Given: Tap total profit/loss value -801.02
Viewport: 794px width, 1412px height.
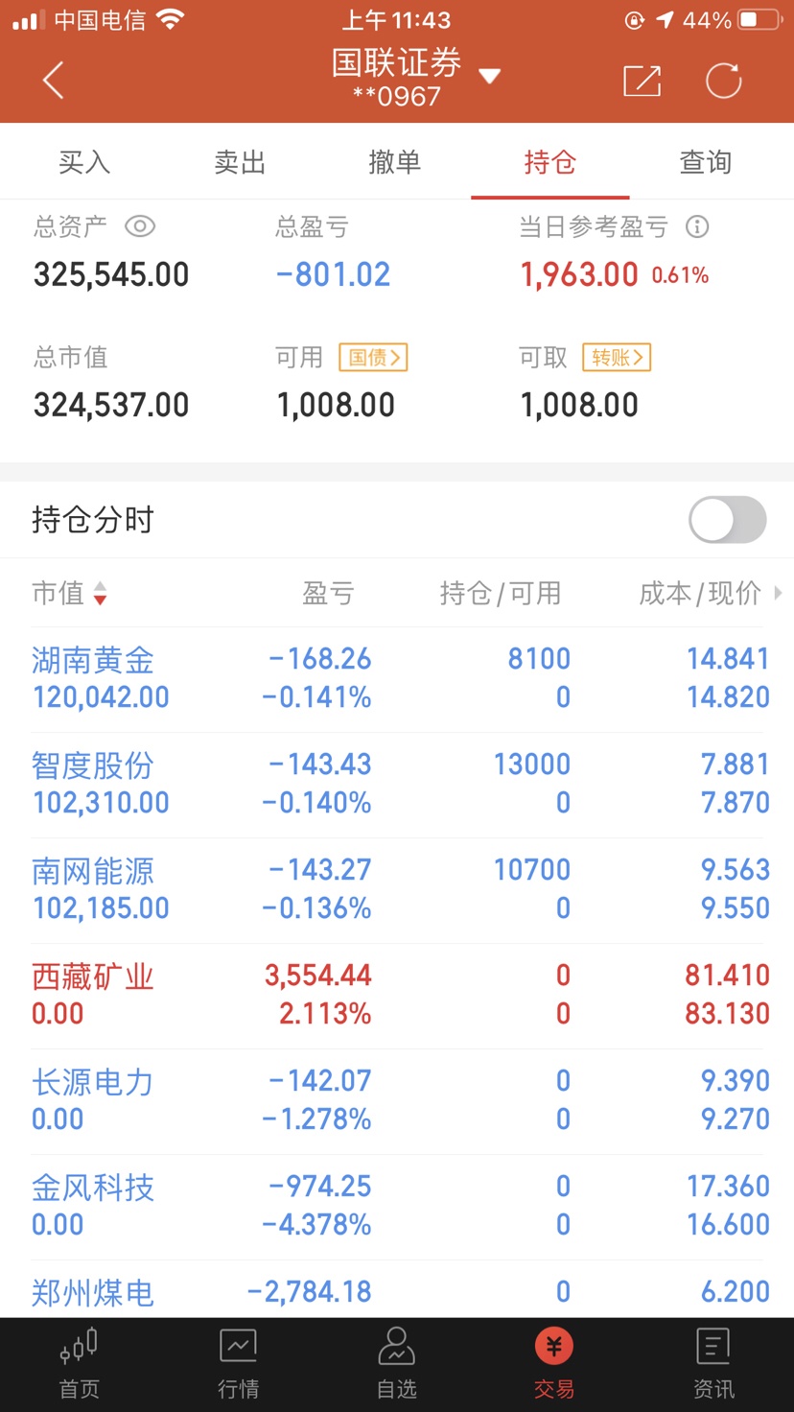Looking at the screenshot, I should [333, 275].
